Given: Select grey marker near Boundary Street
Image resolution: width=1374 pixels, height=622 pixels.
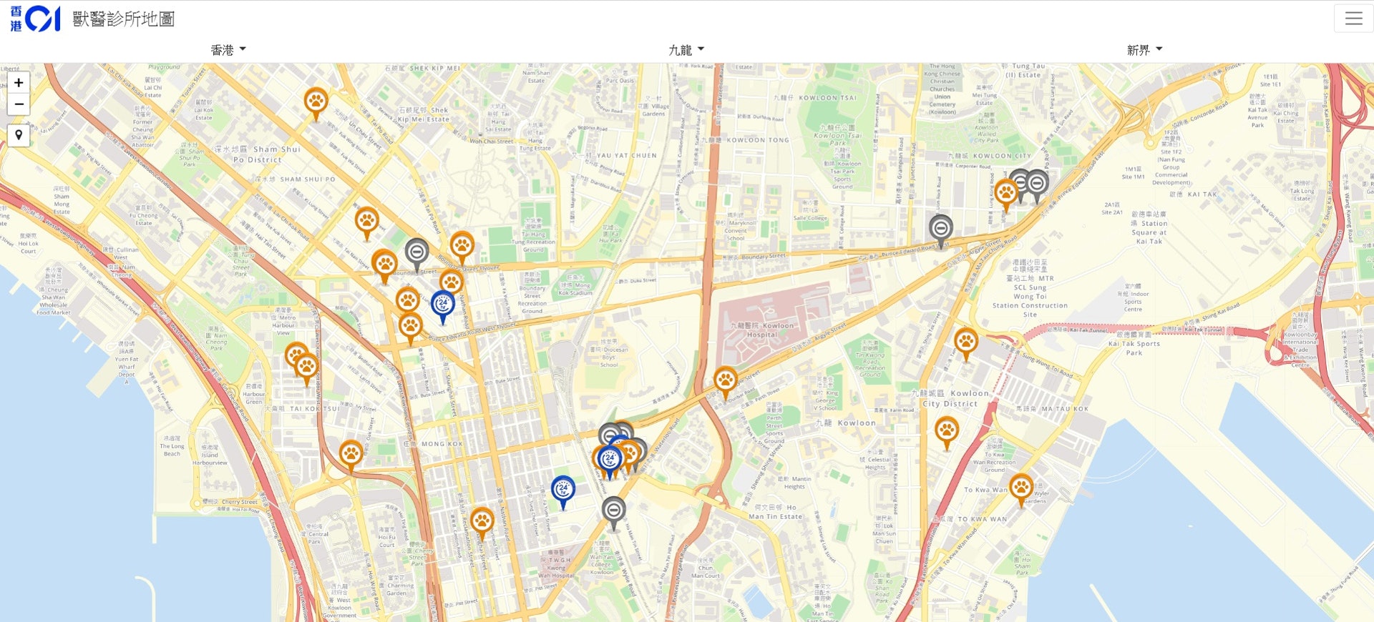Looking at the screenshot, I should 416,252.
